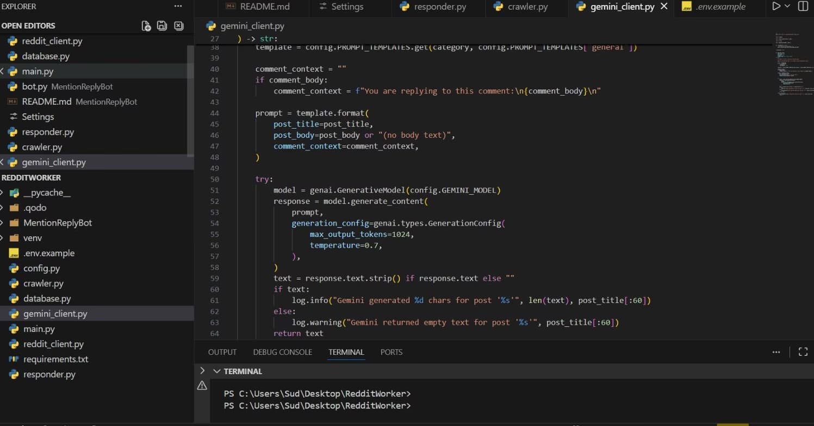Image resolution: width=814 pixels, height=426 pixels.
Task: Click code text "max_output_tokens=1024,"
Action: pos(362,235)
